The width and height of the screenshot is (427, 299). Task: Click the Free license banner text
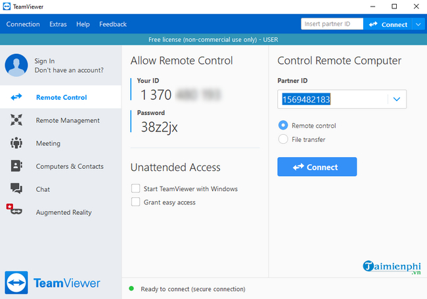(213, 39)
